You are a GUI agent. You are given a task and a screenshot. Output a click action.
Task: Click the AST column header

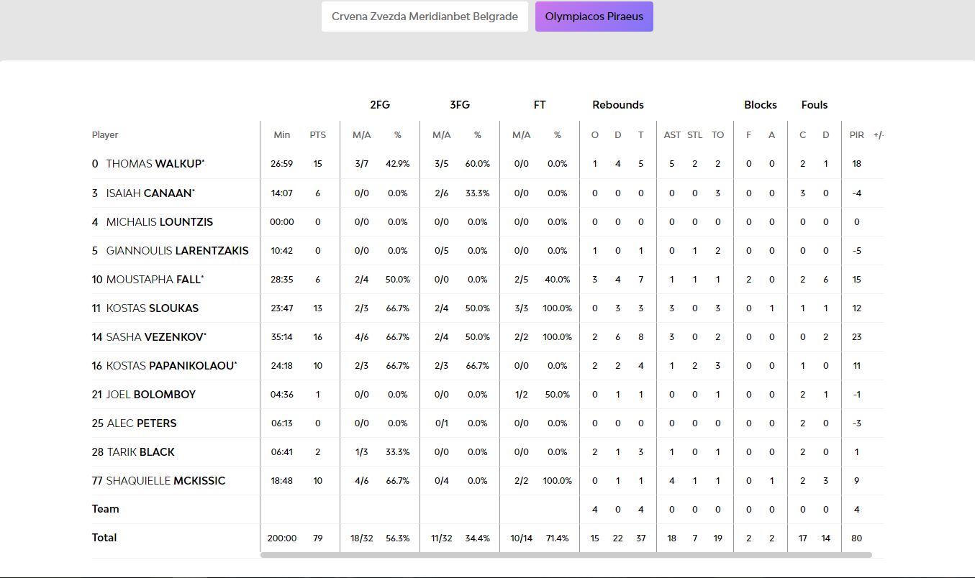pos(672,135)
